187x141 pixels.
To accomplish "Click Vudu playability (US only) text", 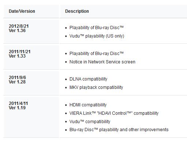I will pyautogui.click(x=97, y=36).
